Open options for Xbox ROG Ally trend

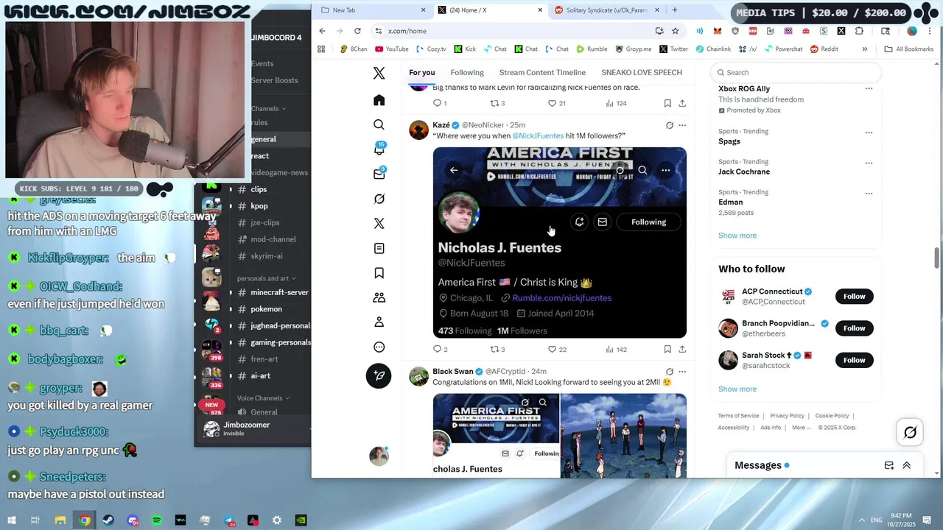tap(869, 89)
